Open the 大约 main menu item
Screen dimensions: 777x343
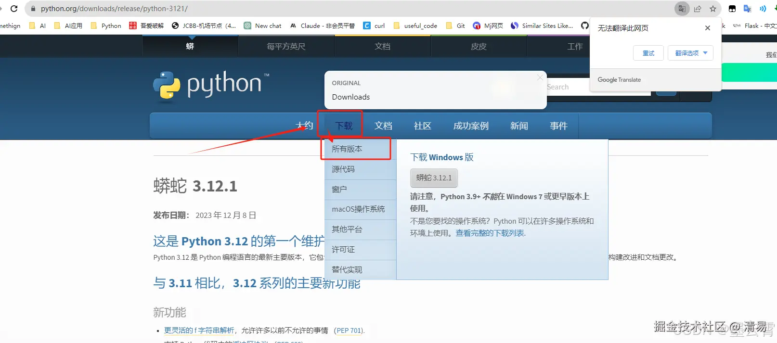click(305, 126)
